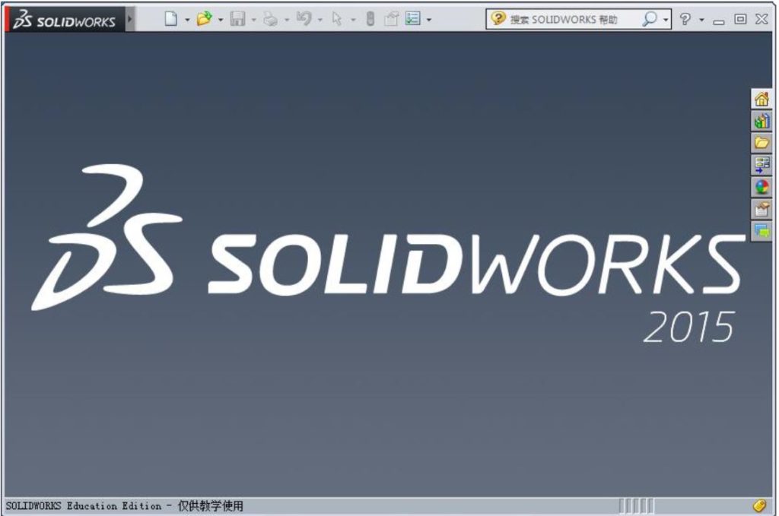
Task: Expand the Options dropdown arrow
Action: click(429, 20)
